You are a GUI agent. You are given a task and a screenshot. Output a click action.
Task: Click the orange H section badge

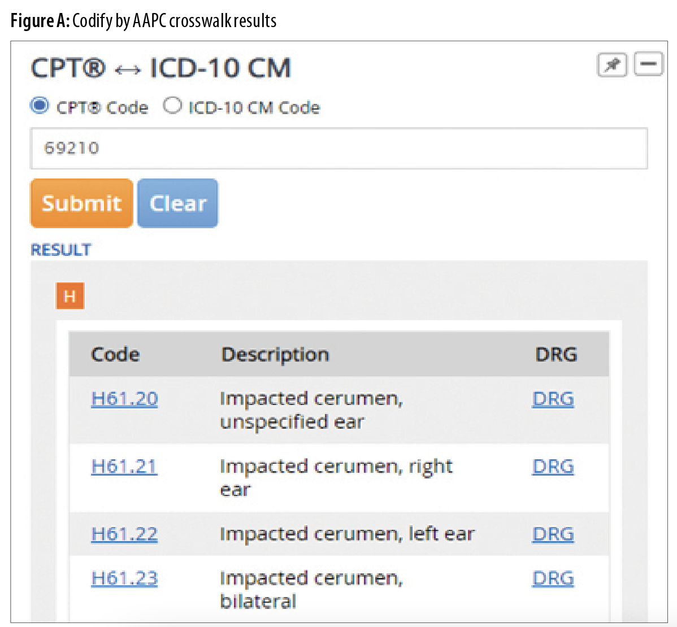tap(70, 296)
